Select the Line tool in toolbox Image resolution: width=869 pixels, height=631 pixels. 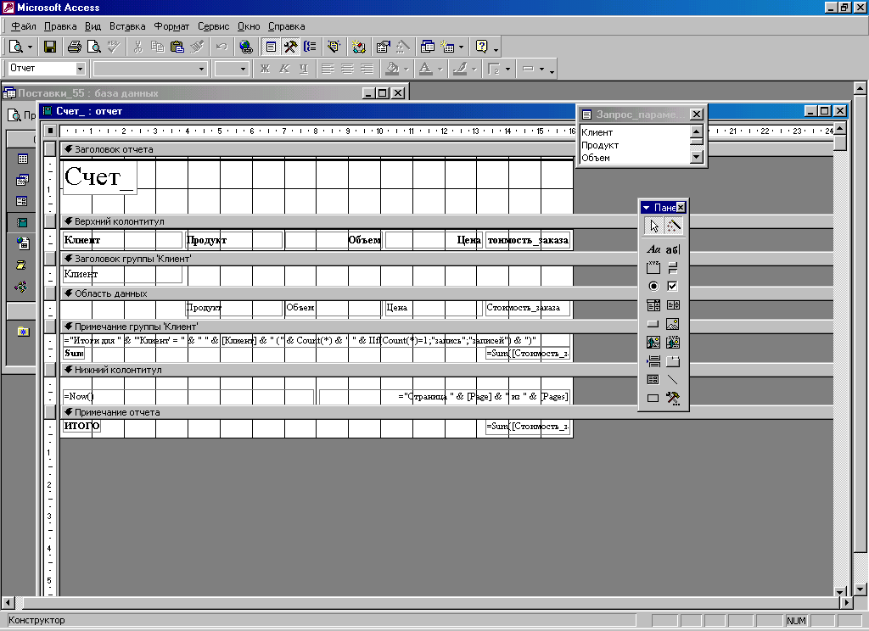pyautogui.click(x=672, y=379)
